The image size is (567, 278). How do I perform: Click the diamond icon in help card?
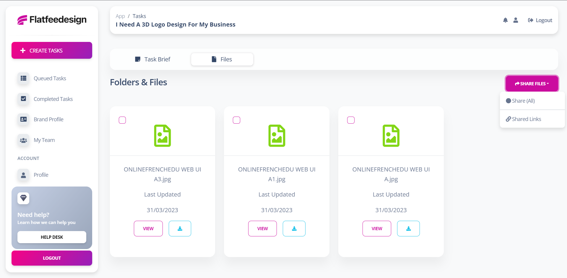(23, 198)
